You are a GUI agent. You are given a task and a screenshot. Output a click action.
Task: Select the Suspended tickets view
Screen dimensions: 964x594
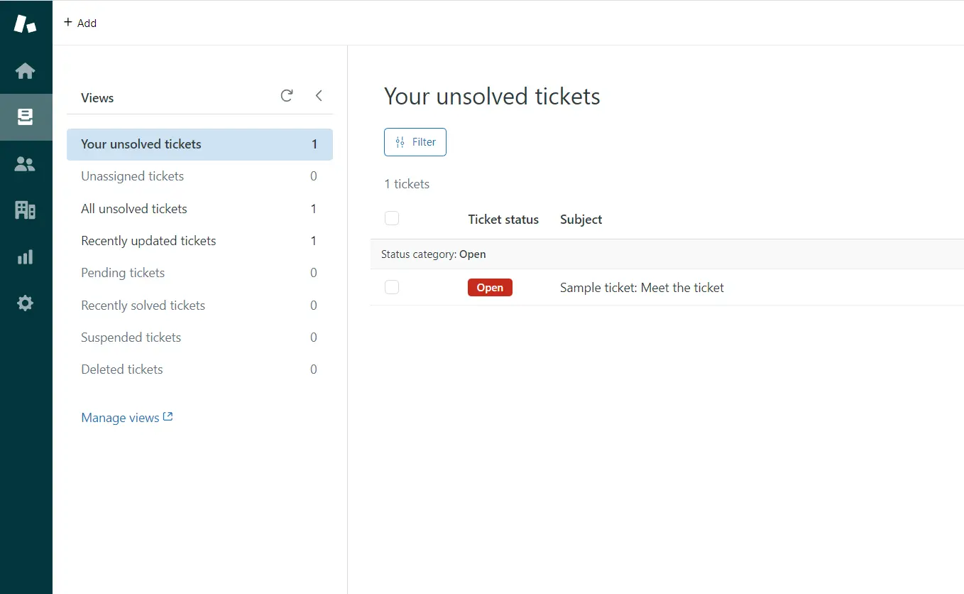[x=131, y=337]
